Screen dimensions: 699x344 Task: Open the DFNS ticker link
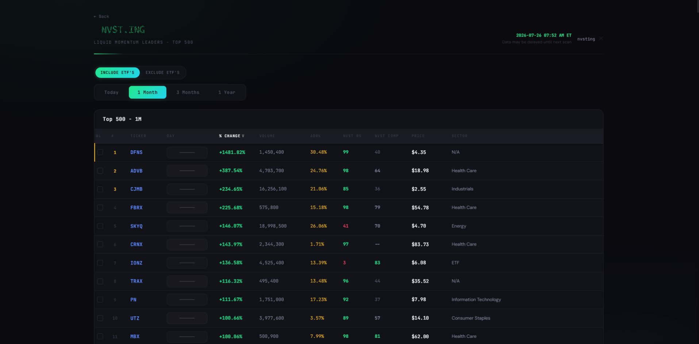tap(136, 152)
